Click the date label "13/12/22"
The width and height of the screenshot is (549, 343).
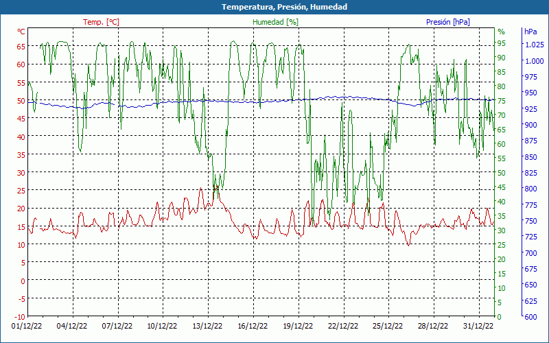tap(207, 327)
